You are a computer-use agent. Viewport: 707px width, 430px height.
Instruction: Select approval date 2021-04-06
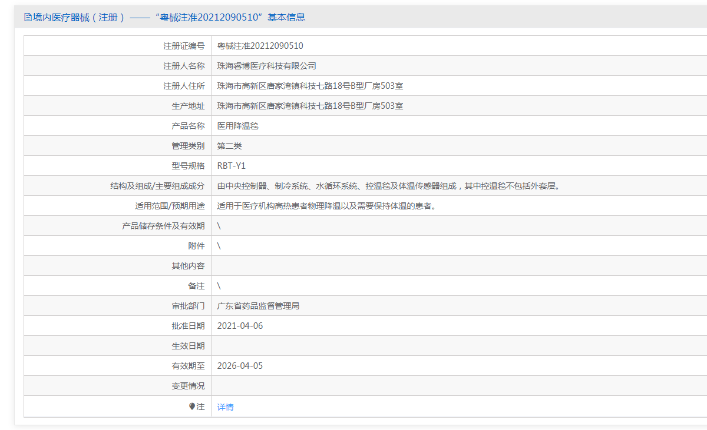coord(240,326)
